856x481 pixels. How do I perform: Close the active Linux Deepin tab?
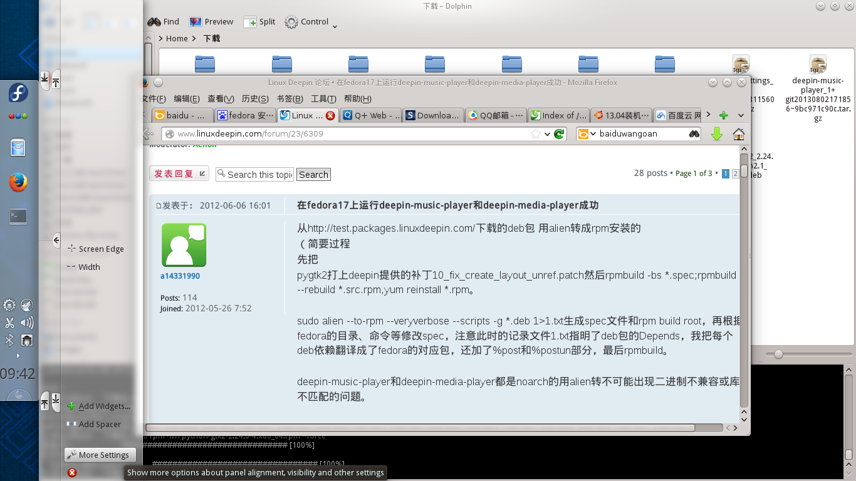[x=330, y=115]
